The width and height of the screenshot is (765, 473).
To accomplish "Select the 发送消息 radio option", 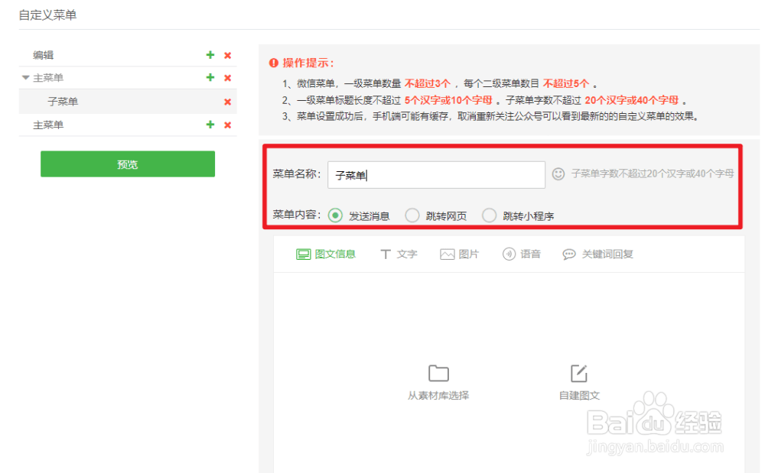I will tap(334, 215).
